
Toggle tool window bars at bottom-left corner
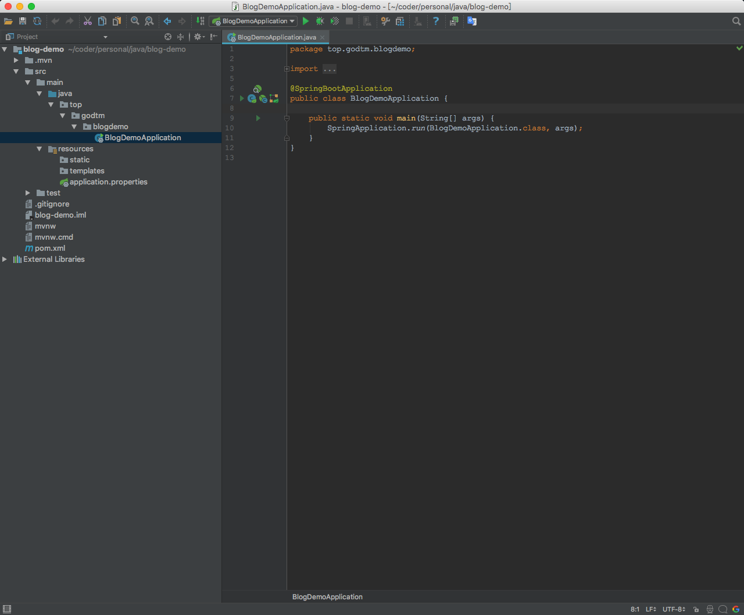point(6,609)
